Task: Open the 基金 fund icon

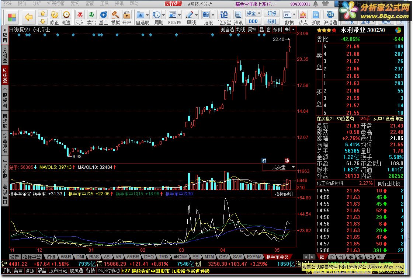Action: coord(104,18)
